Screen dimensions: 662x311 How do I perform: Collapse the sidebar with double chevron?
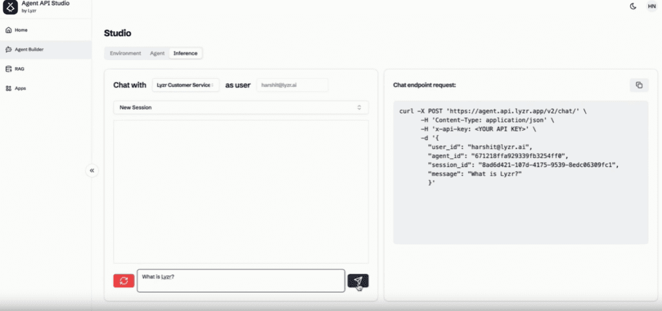pyautogui.click(x=92, y=171)
